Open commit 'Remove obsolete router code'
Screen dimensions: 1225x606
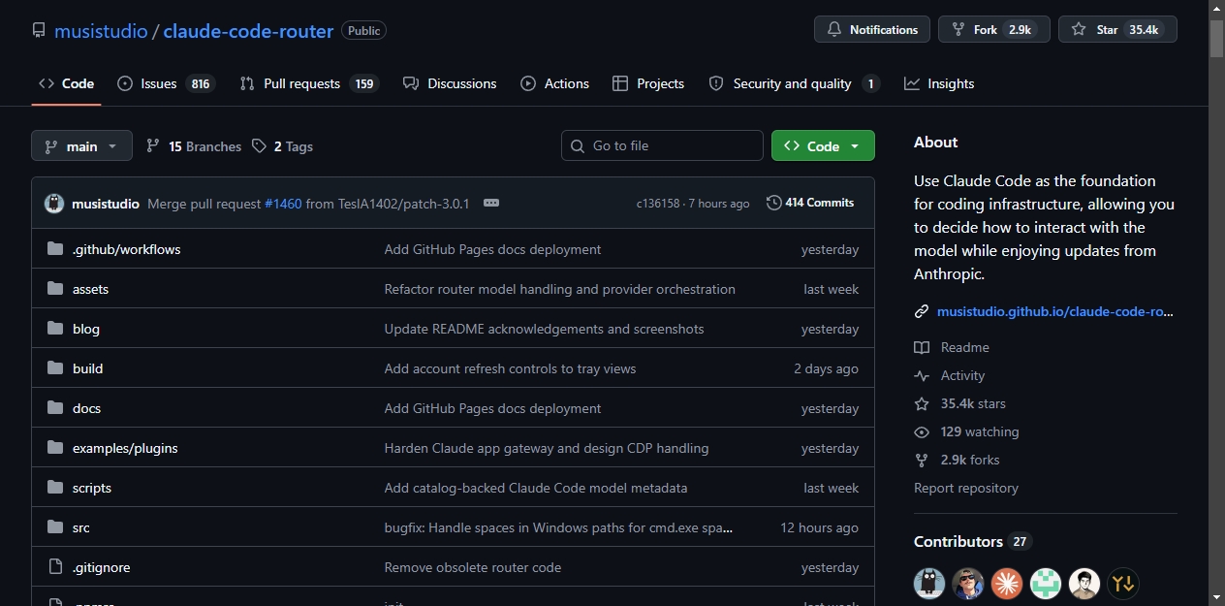[473, 567]
